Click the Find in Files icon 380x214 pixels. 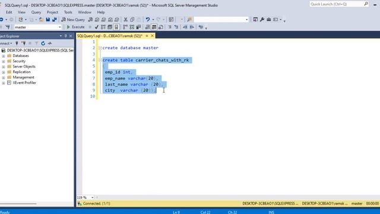pos(189,20)
